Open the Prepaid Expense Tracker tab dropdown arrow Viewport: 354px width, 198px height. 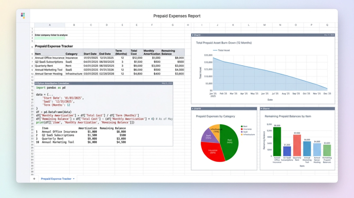[x=74, y=179]
